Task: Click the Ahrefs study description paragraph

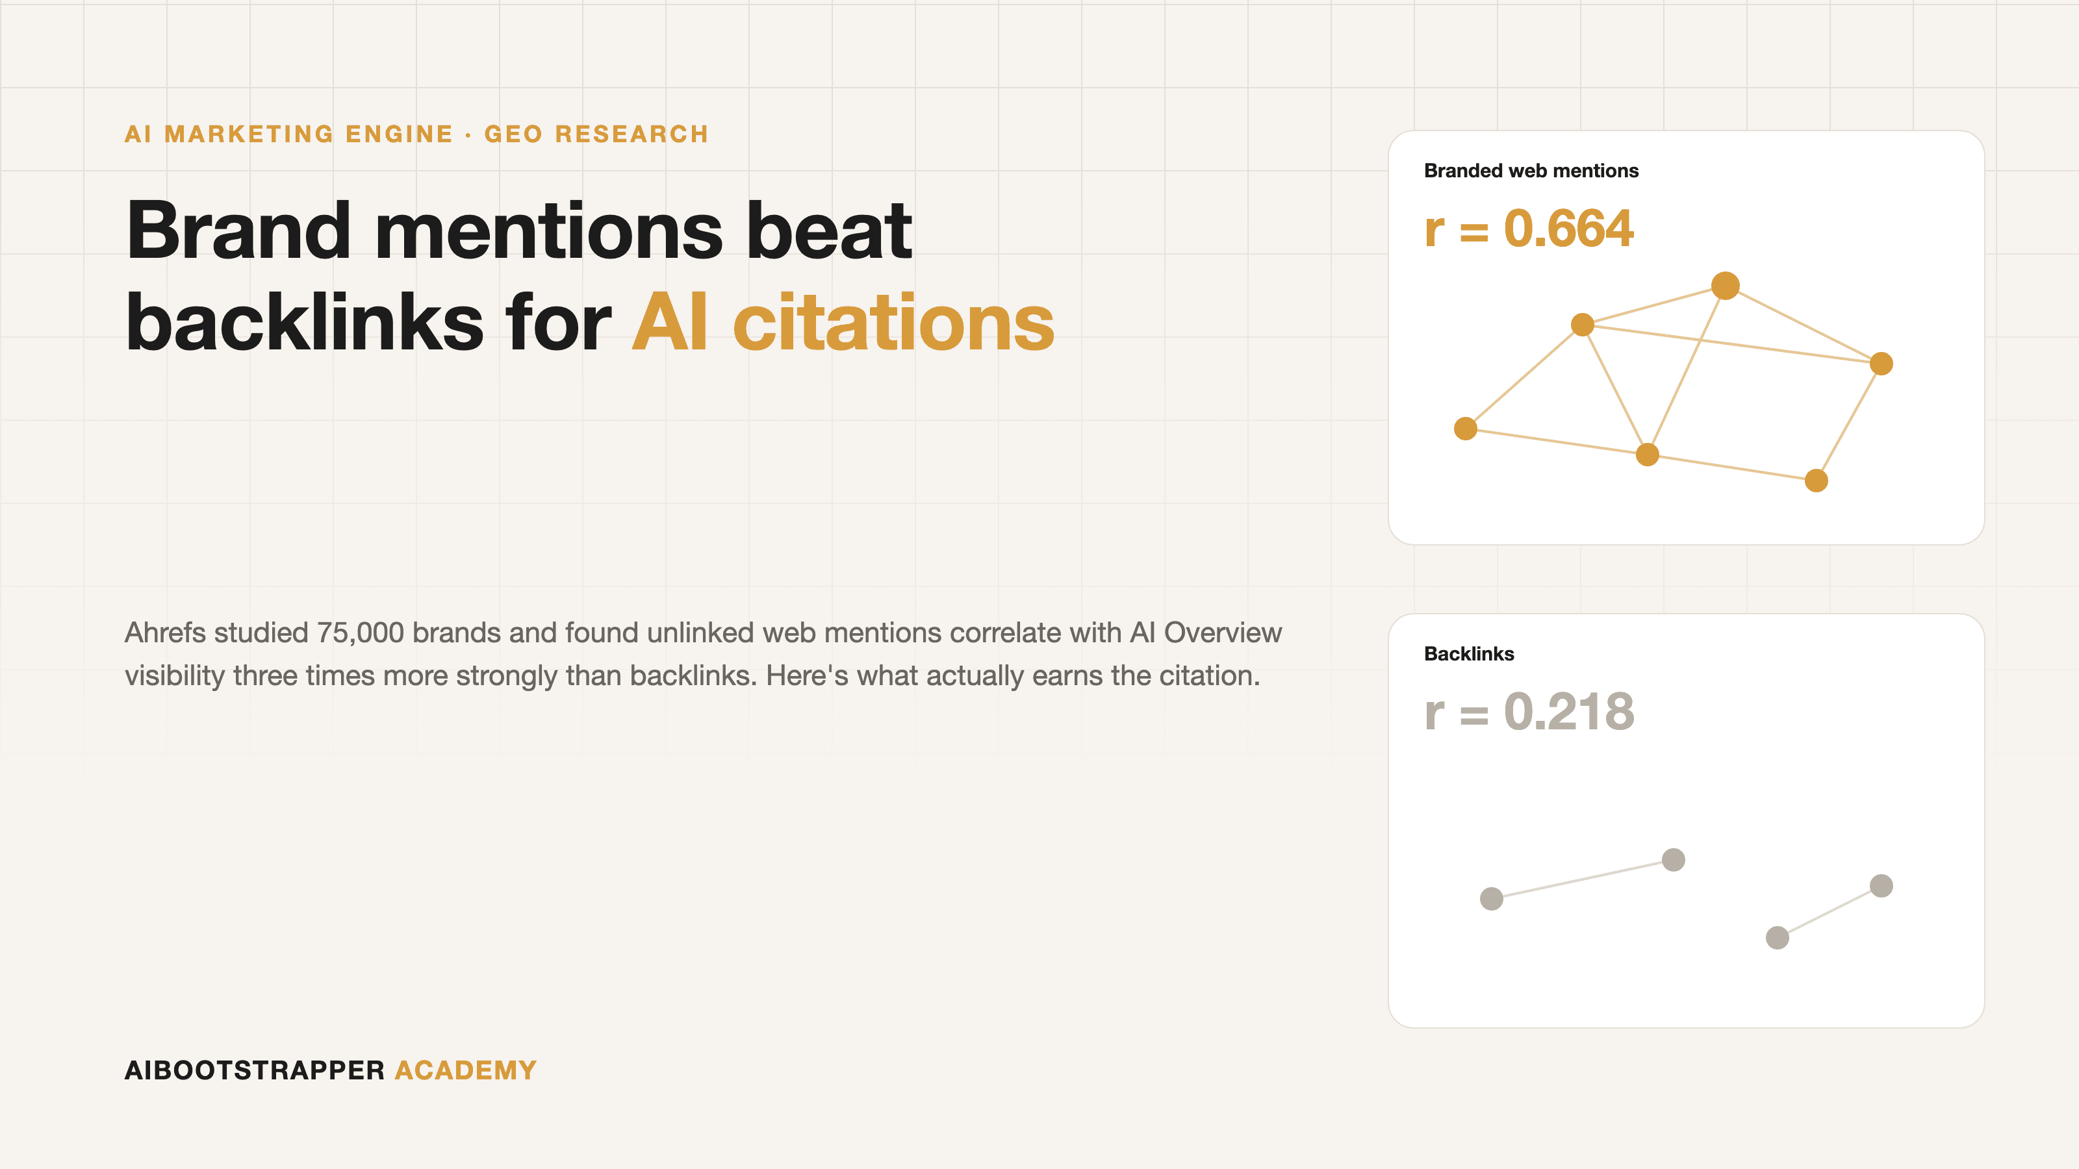Action: click(703, 654)
